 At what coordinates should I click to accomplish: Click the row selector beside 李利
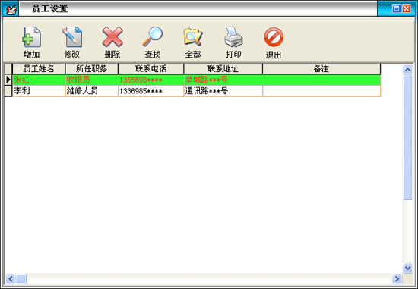point(8,91)
